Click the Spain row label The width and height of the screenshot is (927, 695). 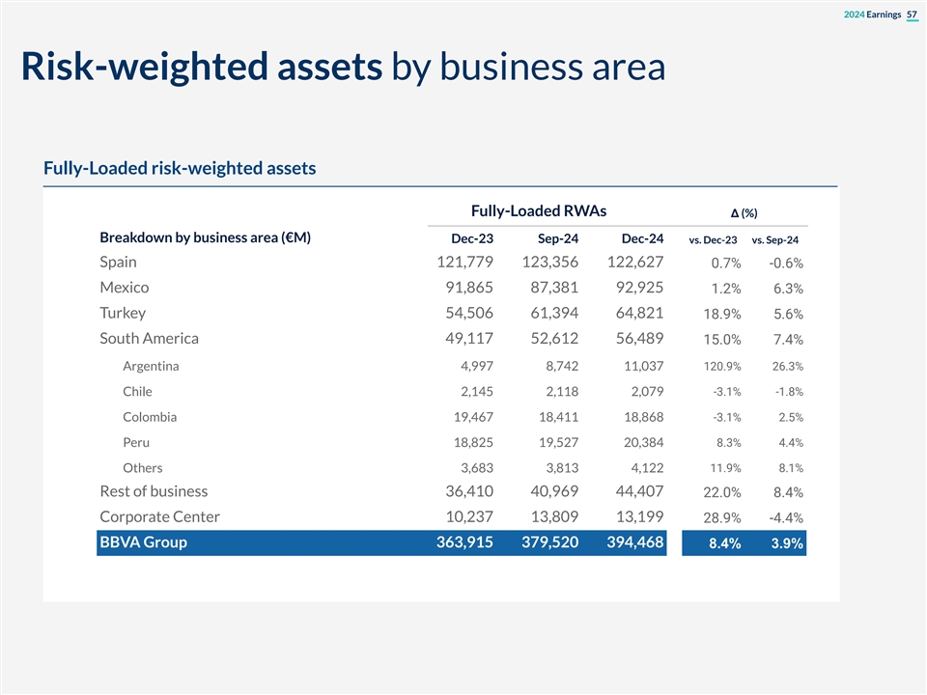tap(118, 263)
